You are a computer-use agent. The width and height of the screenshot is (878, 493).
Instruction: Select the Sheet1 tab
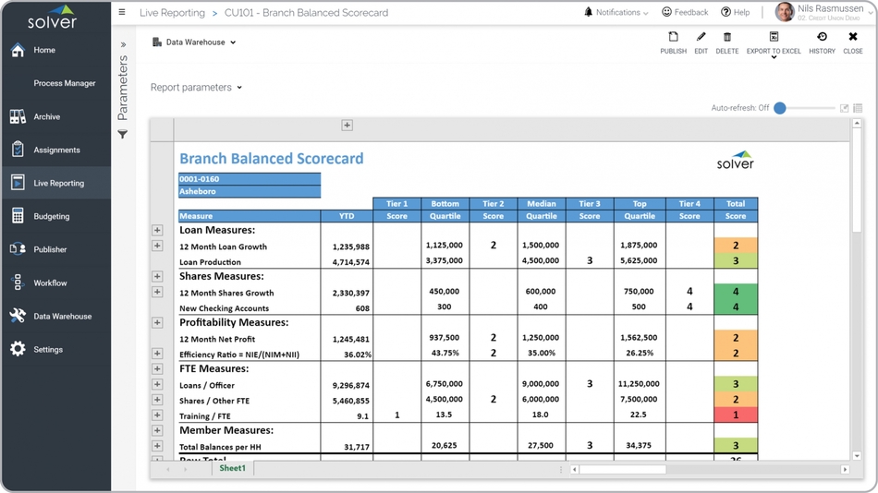(x=232, y=468)
